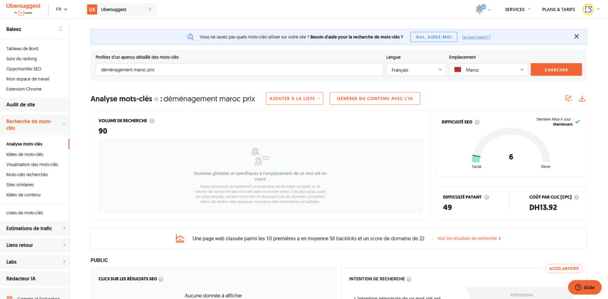Click the keyword research helper icon in banner
Viewport: 608px width, 299px height.
[190, 37]
